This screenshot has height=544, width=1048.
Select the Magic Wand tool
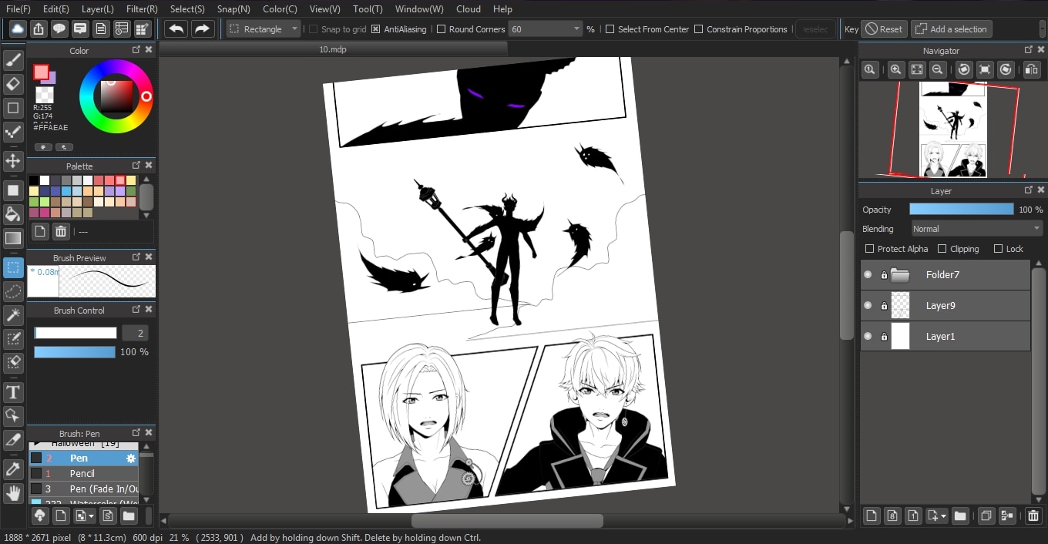pos(13,315)
